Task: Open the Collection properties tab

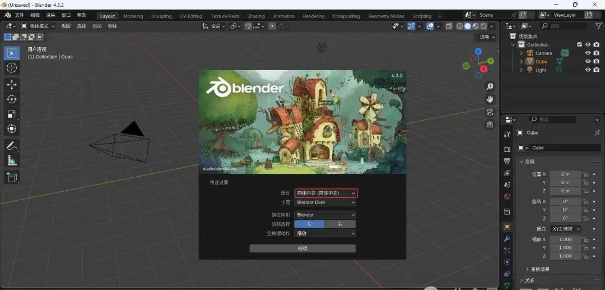Action: pyautogui.click(x=507, y=211)
